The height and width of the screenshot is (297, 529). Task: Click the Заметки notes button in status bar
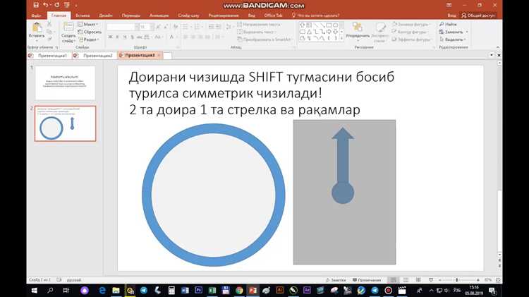(336, 280)
